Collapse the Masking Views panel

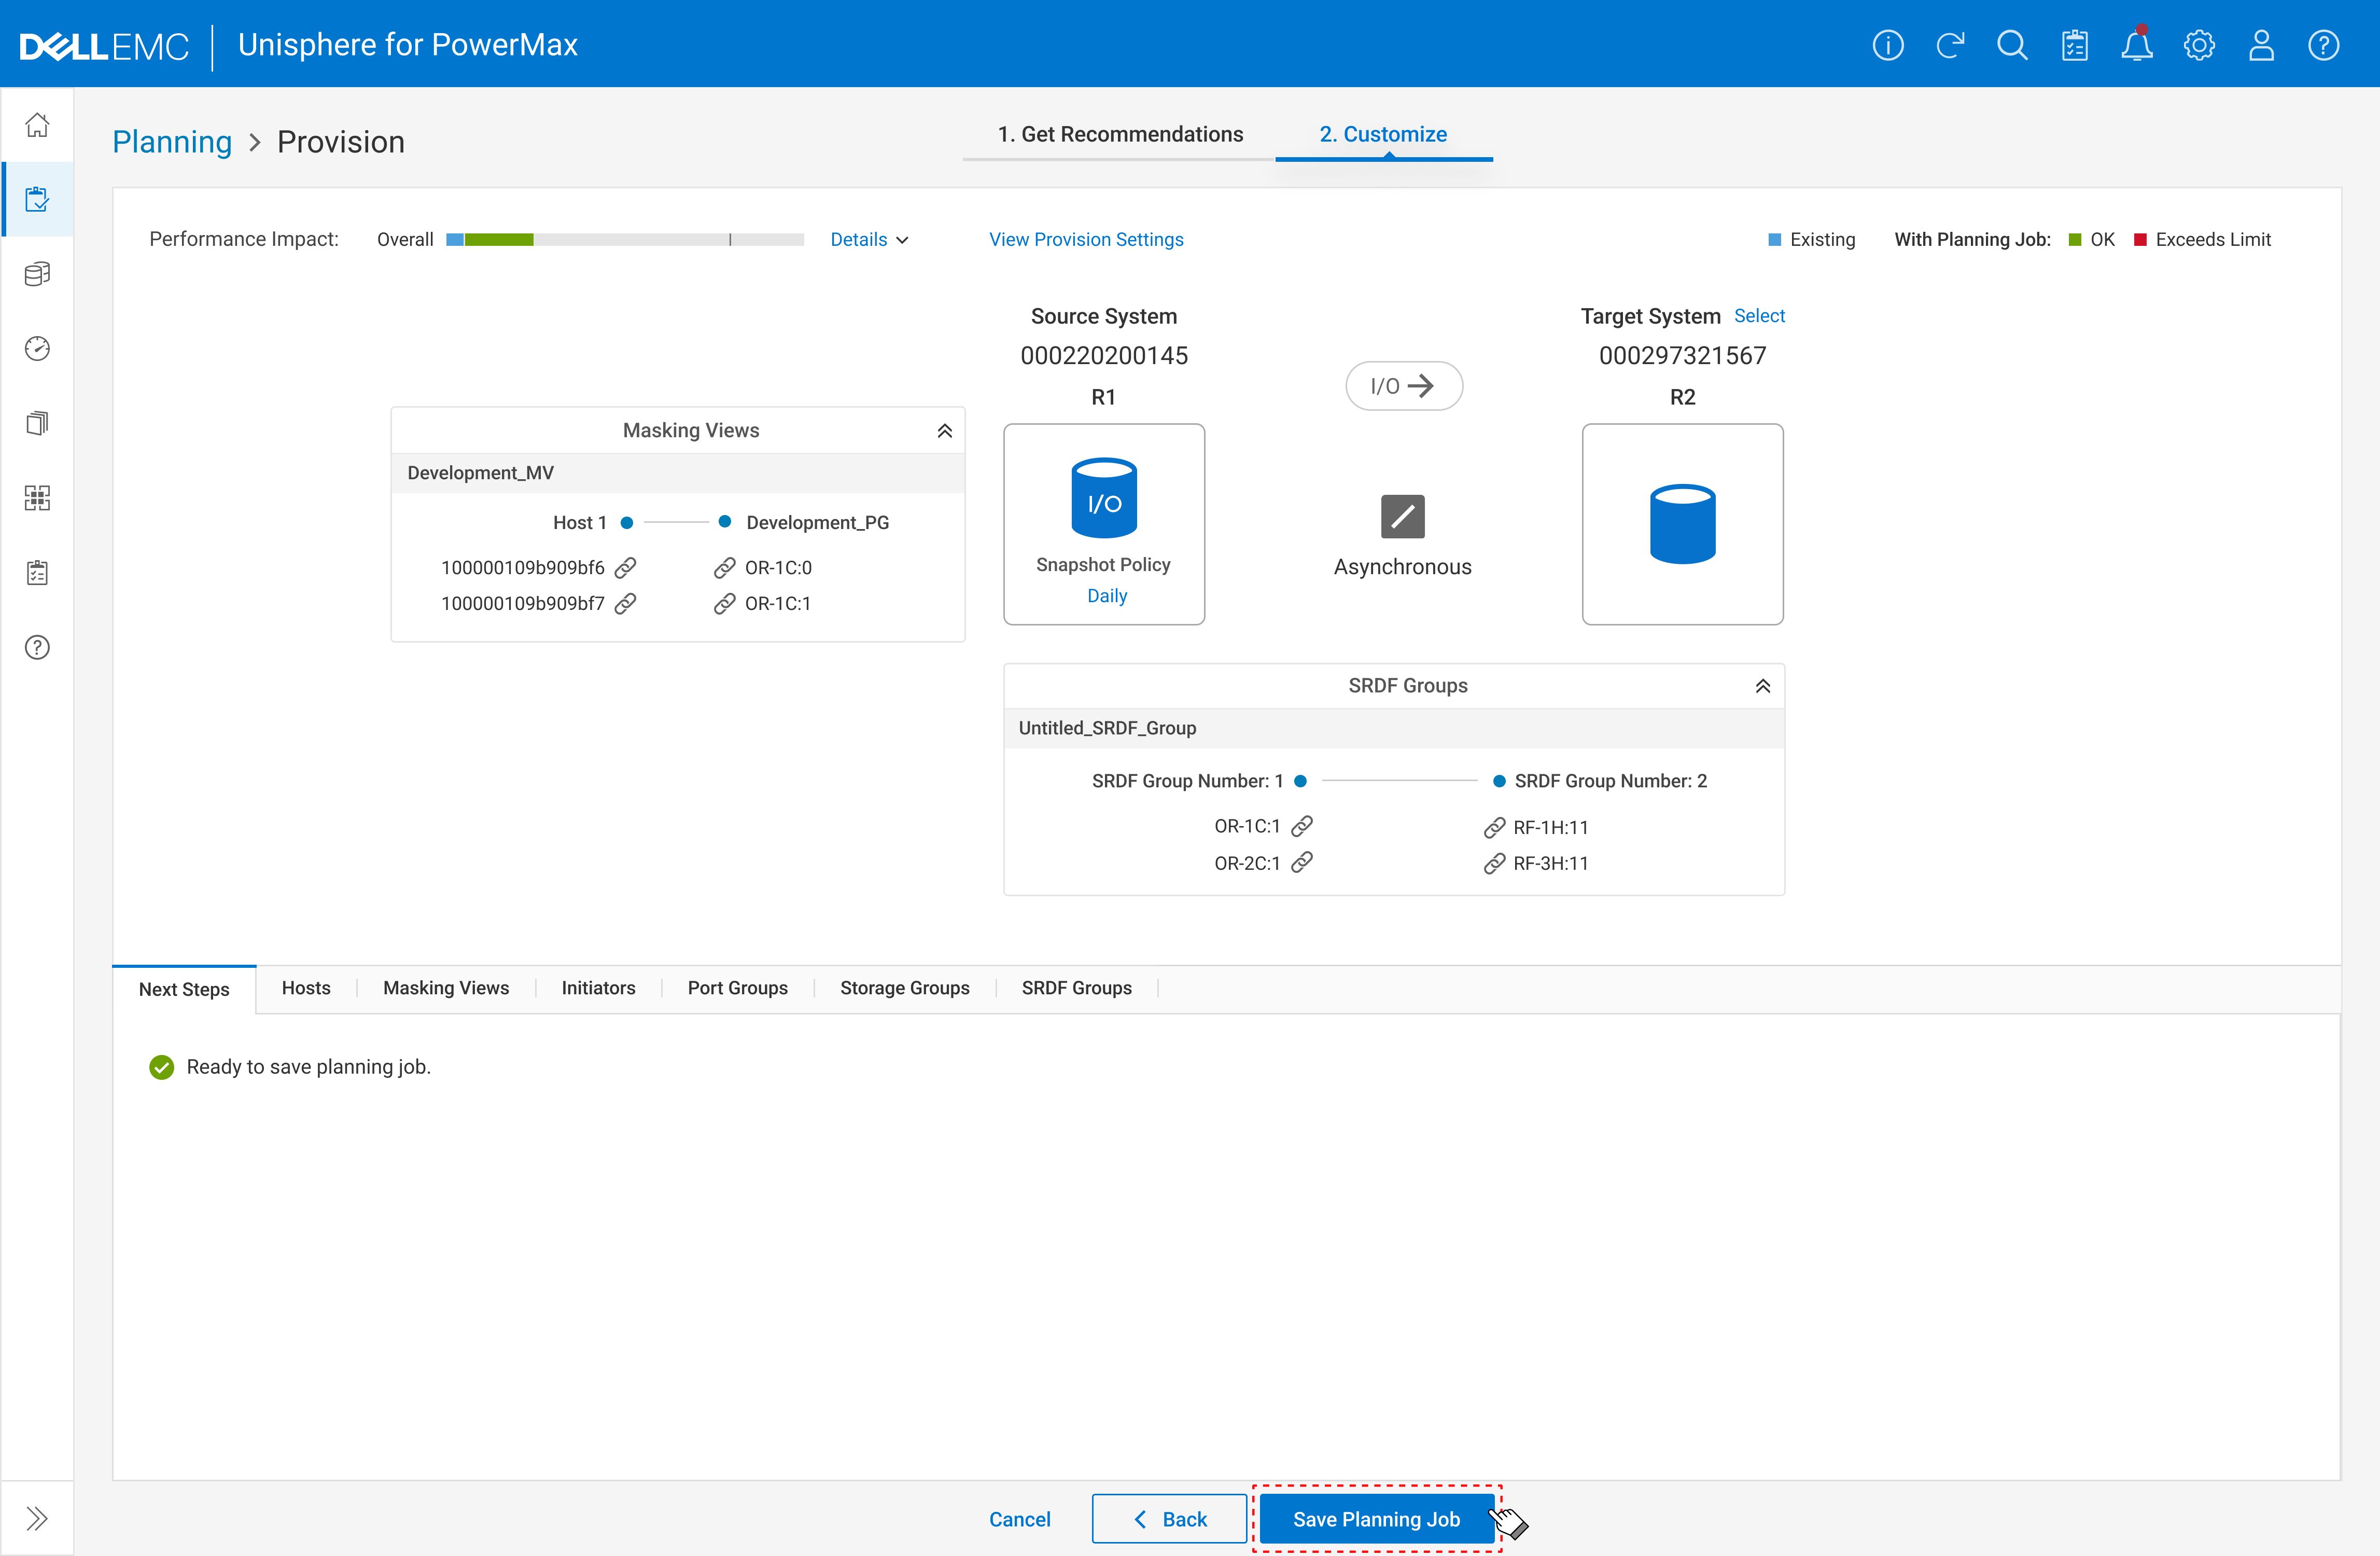click(944, 431)
